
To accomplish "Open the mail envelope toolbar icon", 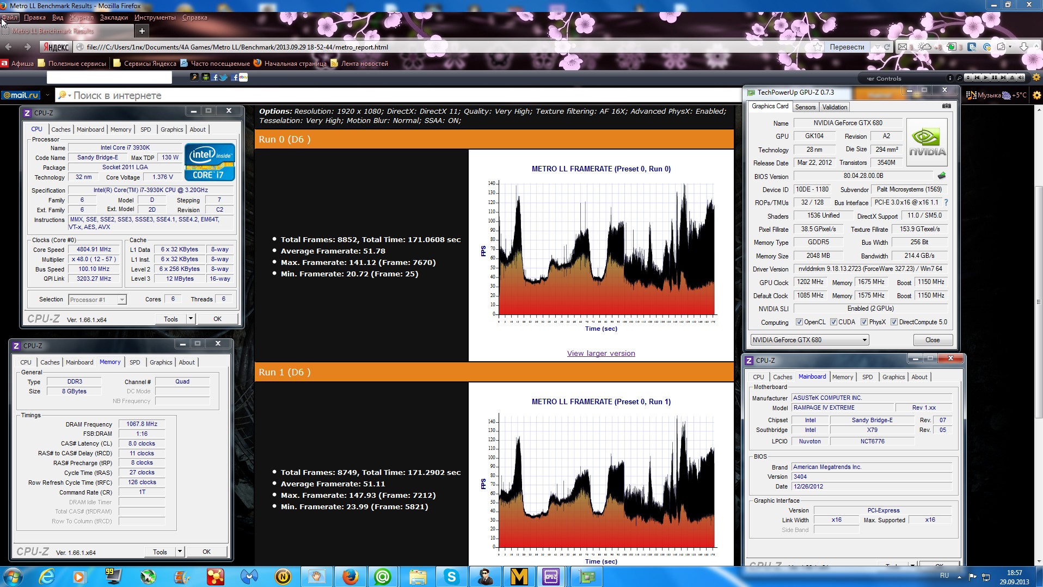I will [903, 47].
